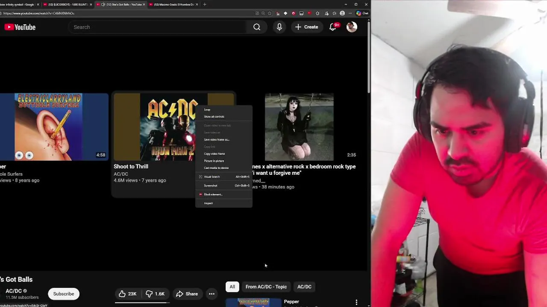Image resolution: width=547 pixels, height=307 pixels.
Task: Choose Save video frame as... option
Action: coord(224,140)
